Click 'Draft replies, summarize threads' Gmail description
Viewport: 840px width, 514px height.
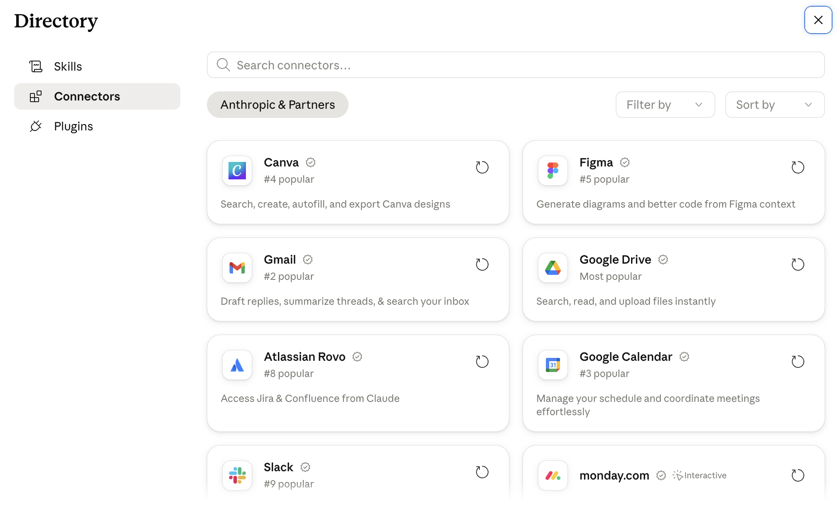tap(345, 301)
